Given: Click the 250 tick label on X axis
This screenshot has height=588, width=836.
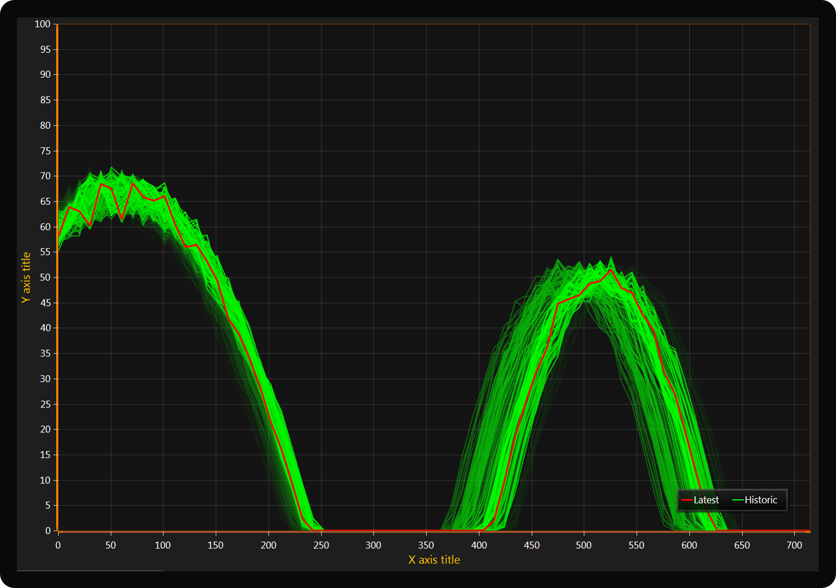Looking at the screenshot, I should tap(321, 545).
